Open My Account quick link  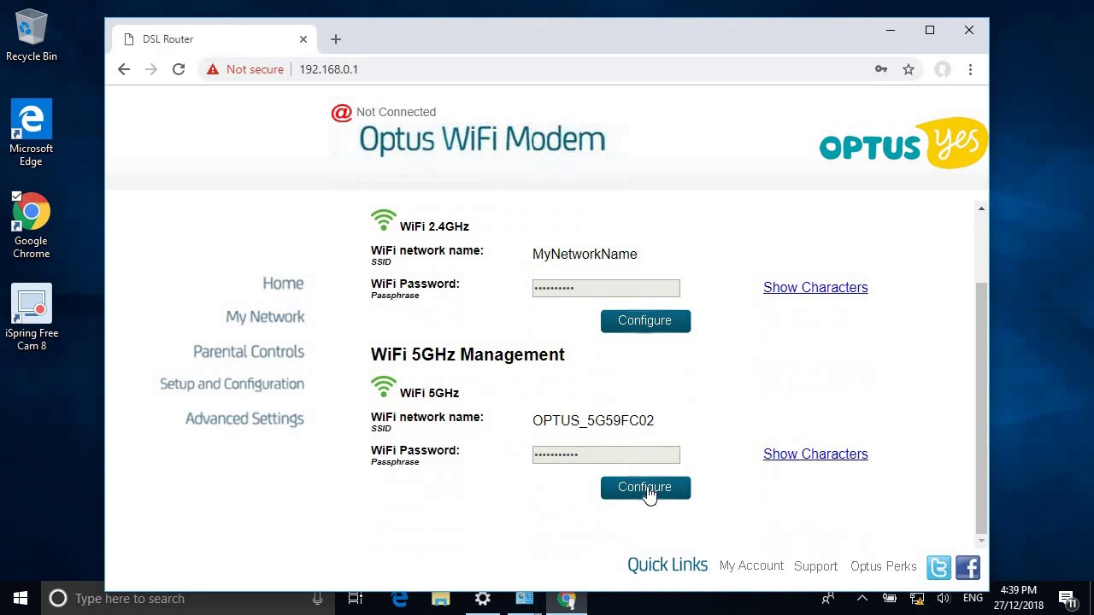point(751,566)
